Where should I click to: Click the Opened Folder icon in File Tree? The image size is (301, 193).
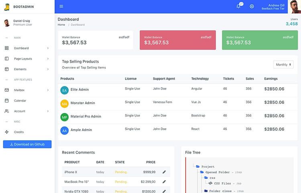[202, 172]
